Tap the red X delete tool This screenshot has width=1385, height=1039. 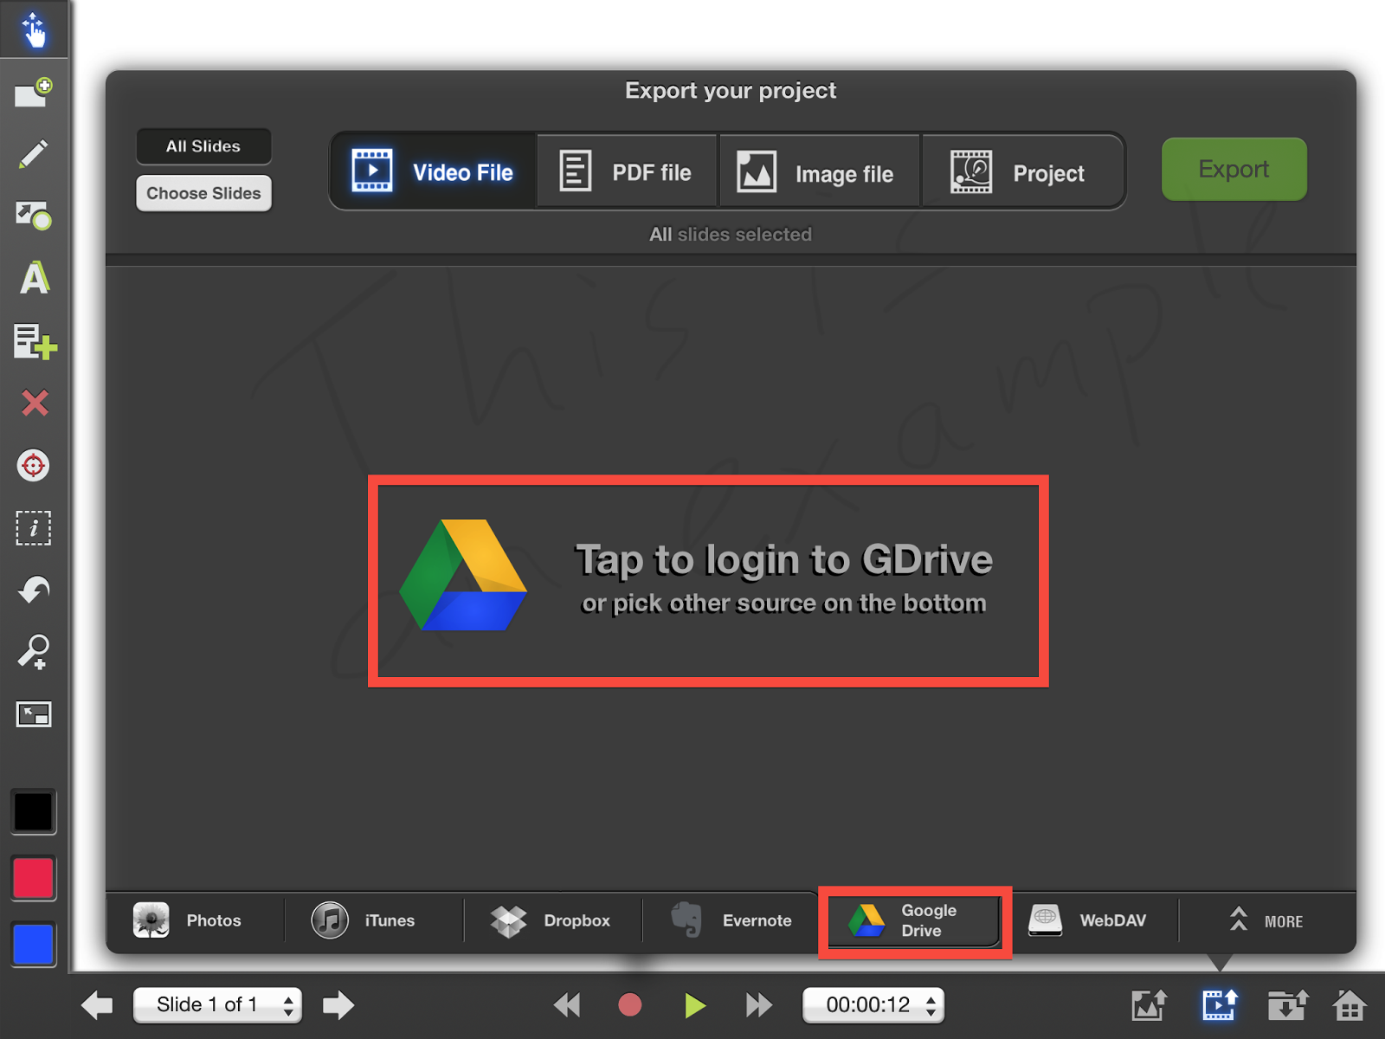[x=35, y=403]
